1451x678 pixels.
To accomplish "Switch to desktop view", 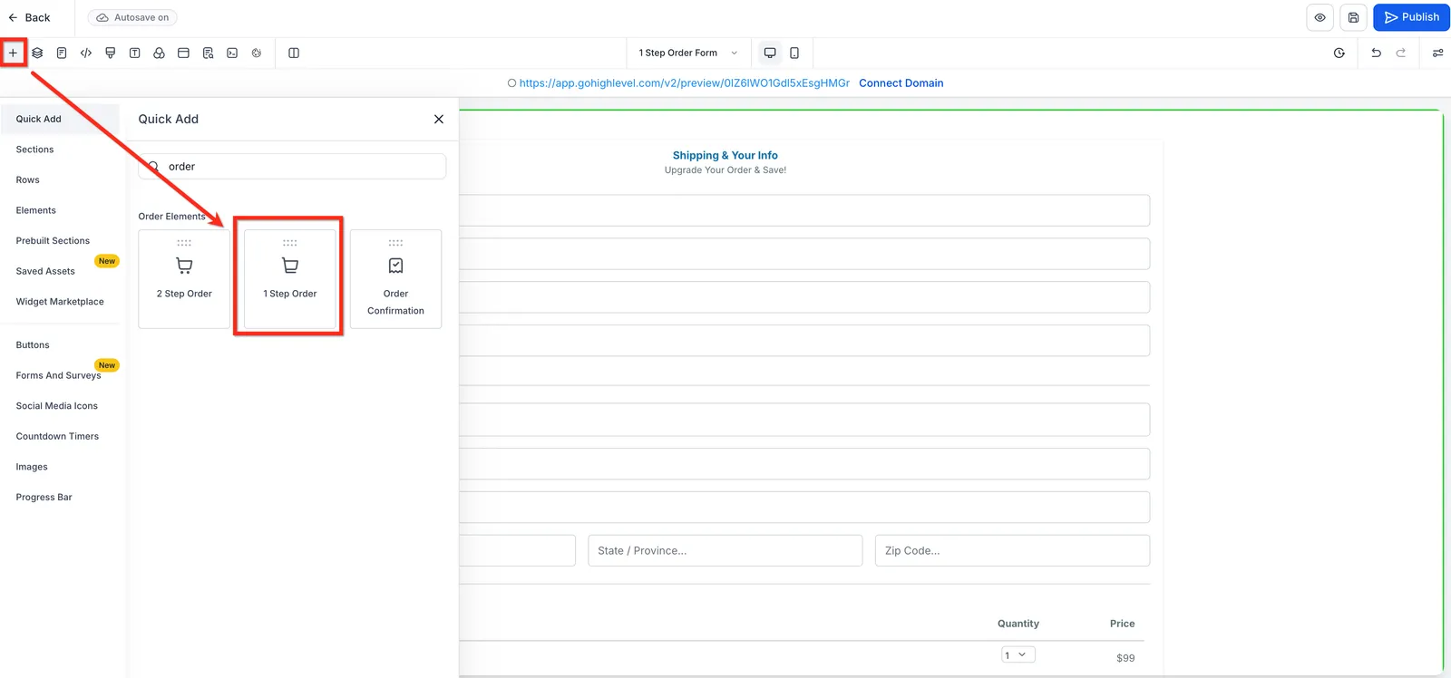I will click(x=770, y=53).
